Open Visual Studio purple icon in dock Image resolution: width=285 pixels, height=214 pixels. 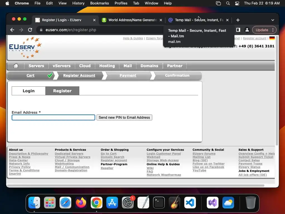click(x=213, y=203)
